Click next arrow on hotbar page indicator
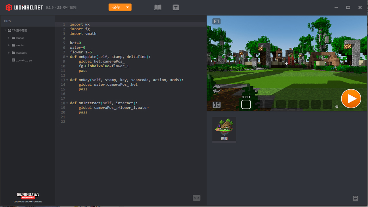368x207 pixels. pos(250,97)
